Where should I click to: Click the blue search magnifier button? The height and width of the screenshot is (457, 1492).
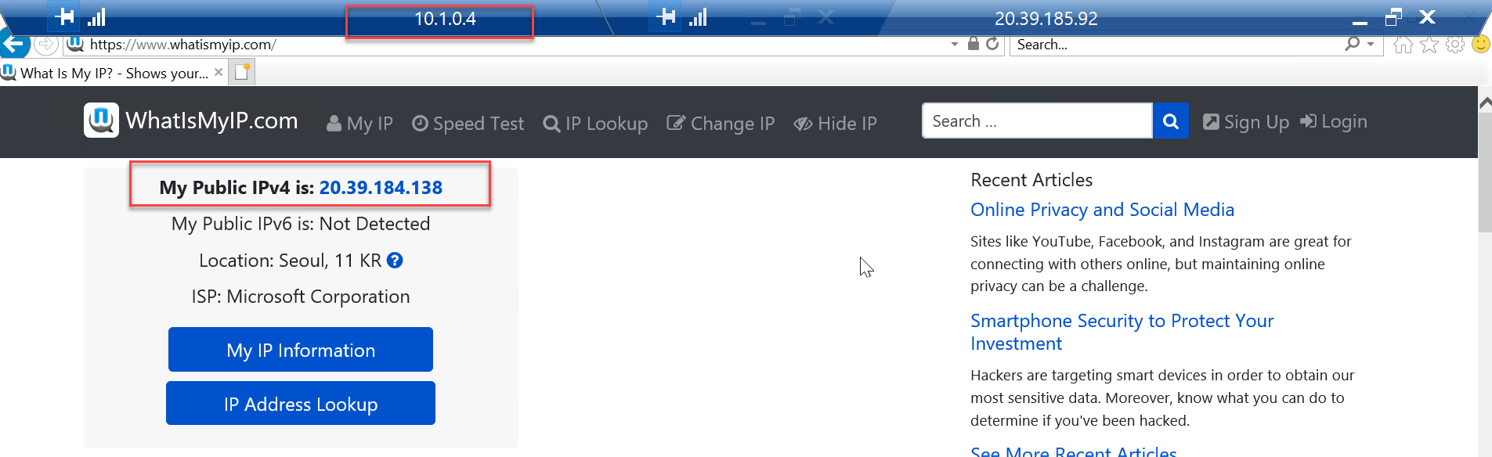[x=1171, y=121]
